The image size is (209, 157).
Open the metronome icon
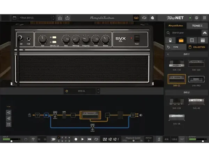(x=159, y=139)
